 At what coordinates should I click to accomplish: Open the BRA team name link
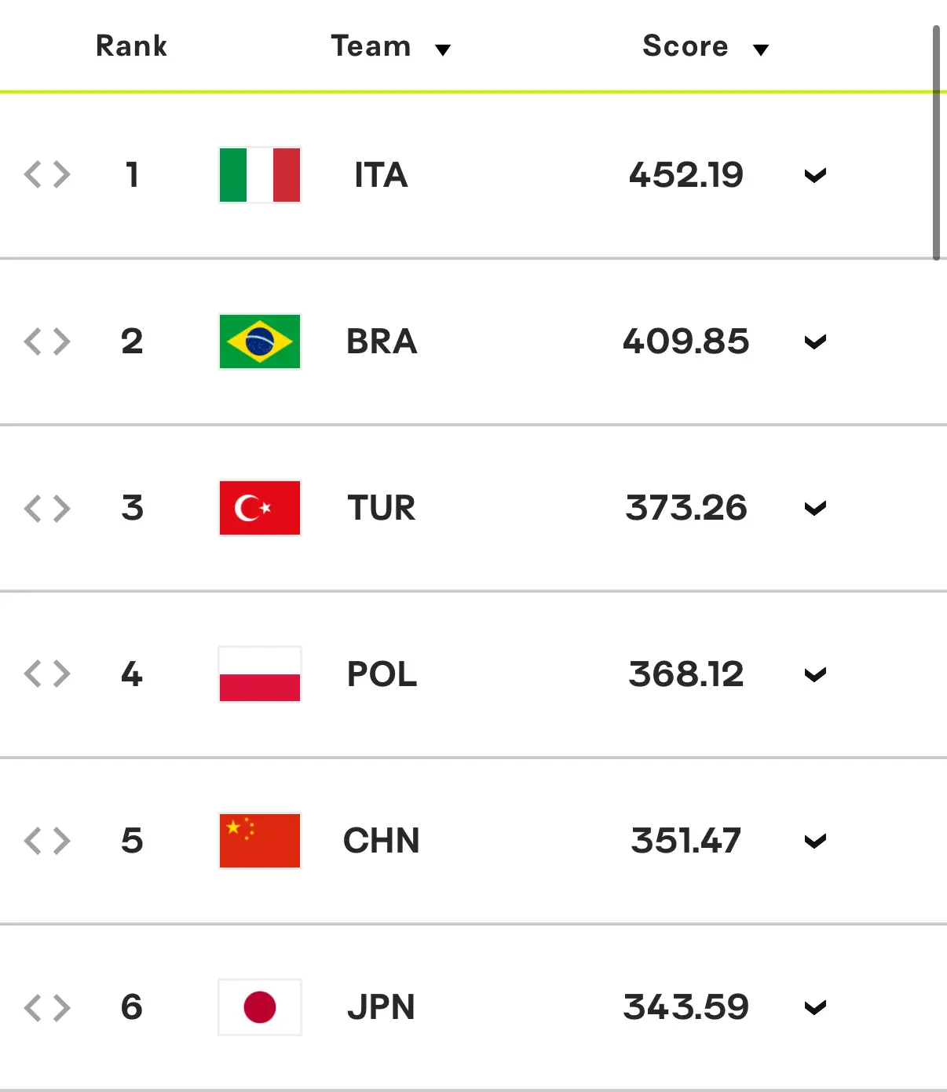pyautogui.click(x=382, y=341)
